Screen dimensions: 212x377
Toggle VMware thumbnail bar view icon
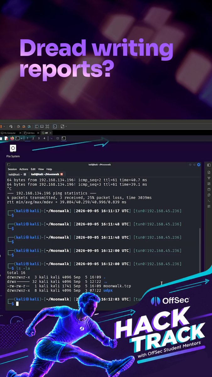(x=42, y=126)
